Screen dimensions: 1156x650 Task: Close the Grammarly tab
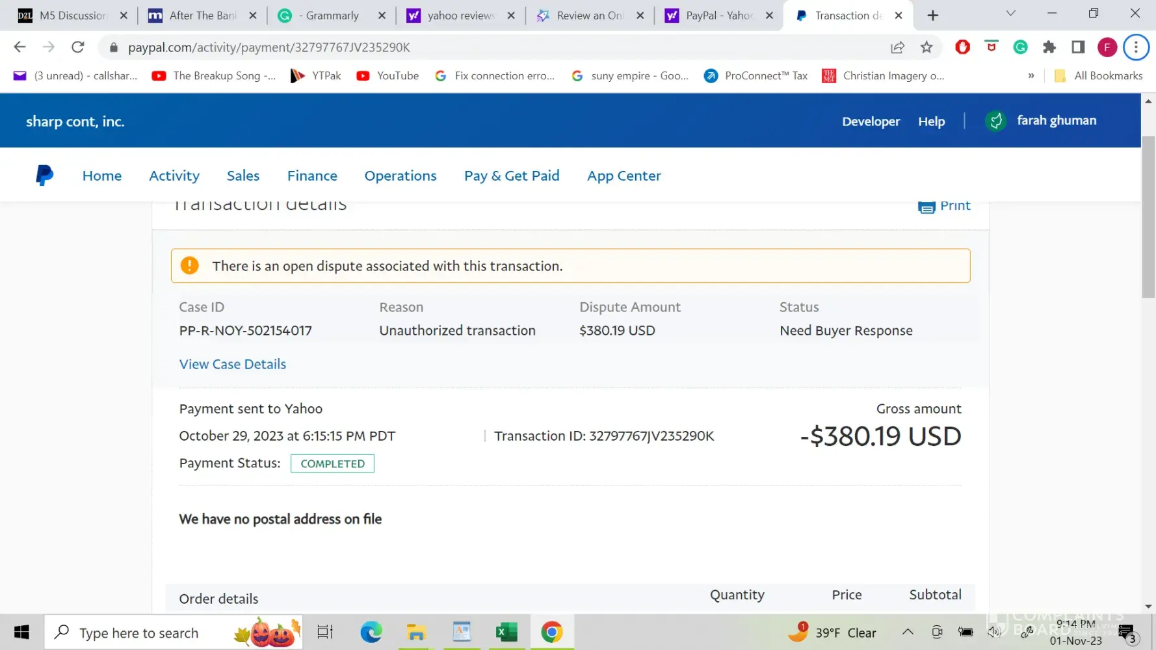(x=382, y=16)
